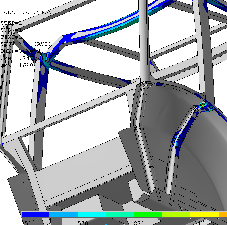Select the medium blue legend band

coord(63,214)
